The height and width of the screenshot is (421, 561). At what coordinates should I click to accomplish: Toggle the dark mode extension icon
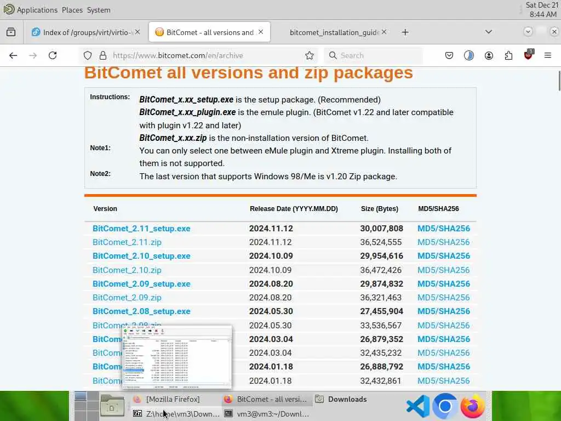click(469, 55)
